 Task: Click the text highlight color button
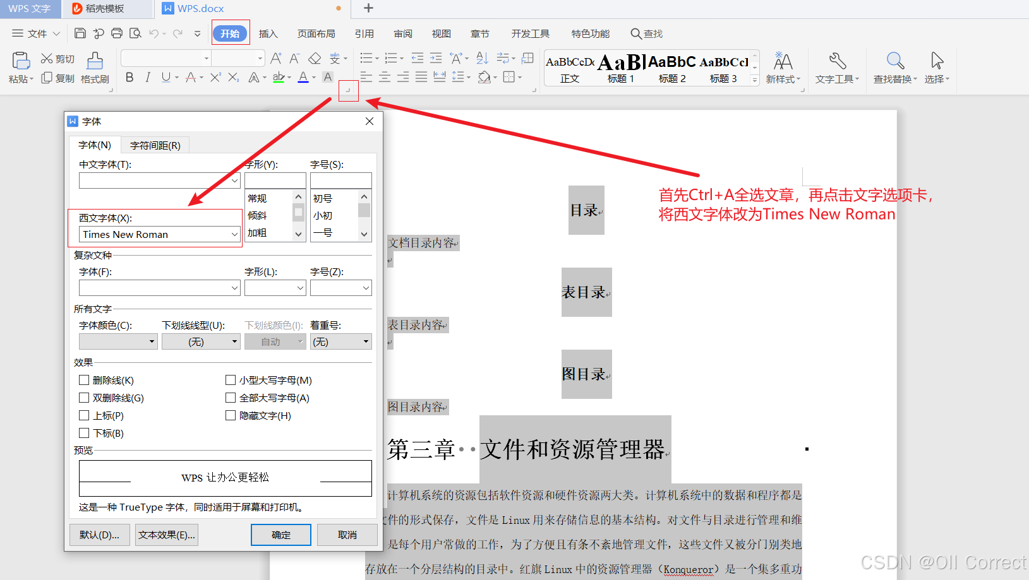(278, 77)
